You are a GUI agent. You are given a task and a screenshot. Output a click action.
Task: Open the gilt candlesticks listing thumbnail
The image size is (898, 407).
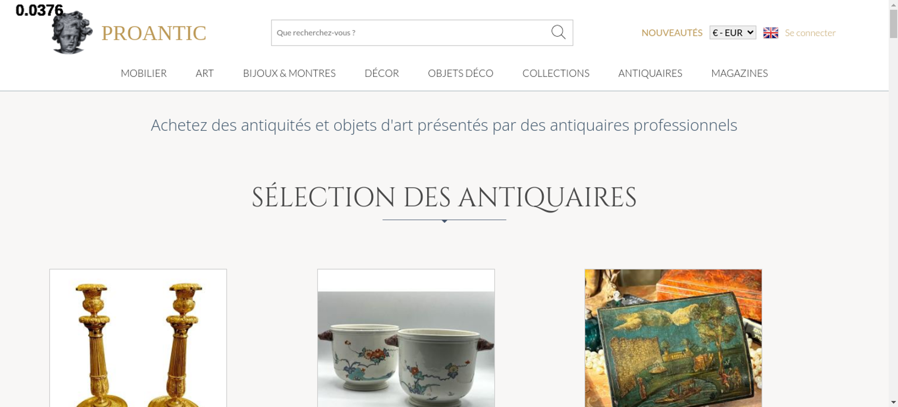(138, 338)
